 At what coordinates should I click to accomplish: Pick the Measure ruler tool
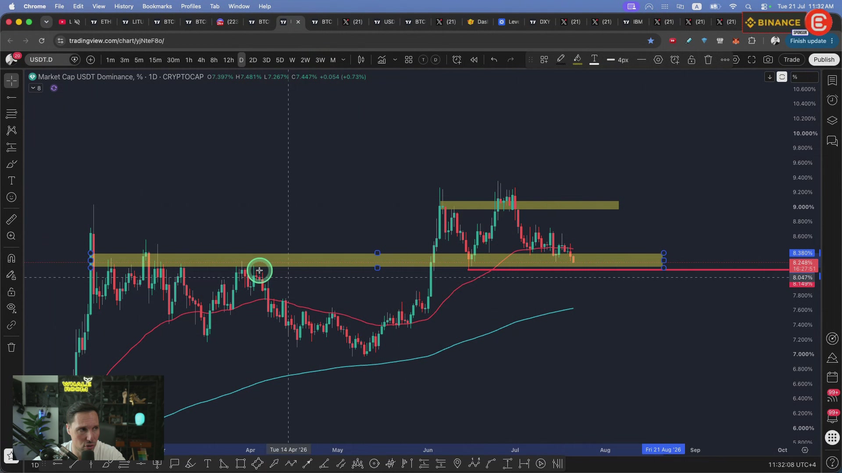pyautogui.click(x=12, y=219)
